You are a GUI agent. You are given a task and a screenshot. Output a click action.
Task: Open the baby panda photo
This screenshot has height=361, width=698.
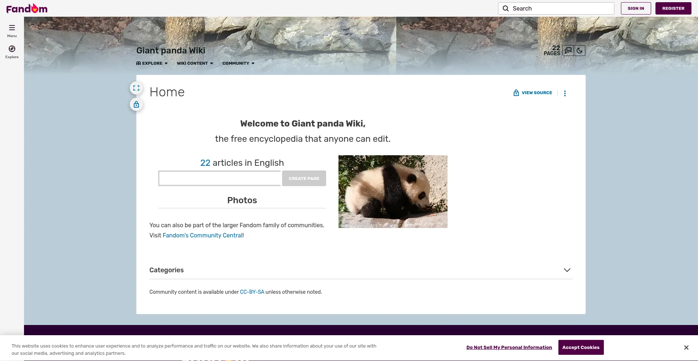(393, 192)
